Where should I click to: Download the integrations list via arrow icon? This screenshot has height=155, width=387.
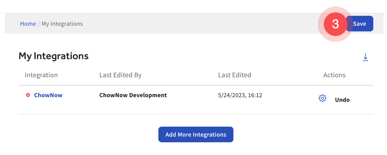[365, 57]
